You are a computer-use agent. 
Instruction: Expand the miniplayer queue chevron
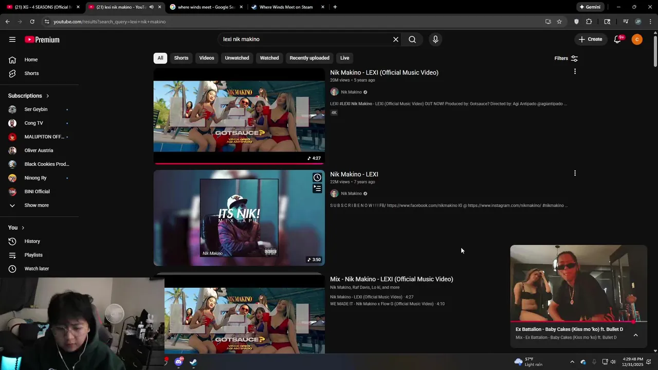click(x=635, y=335)
